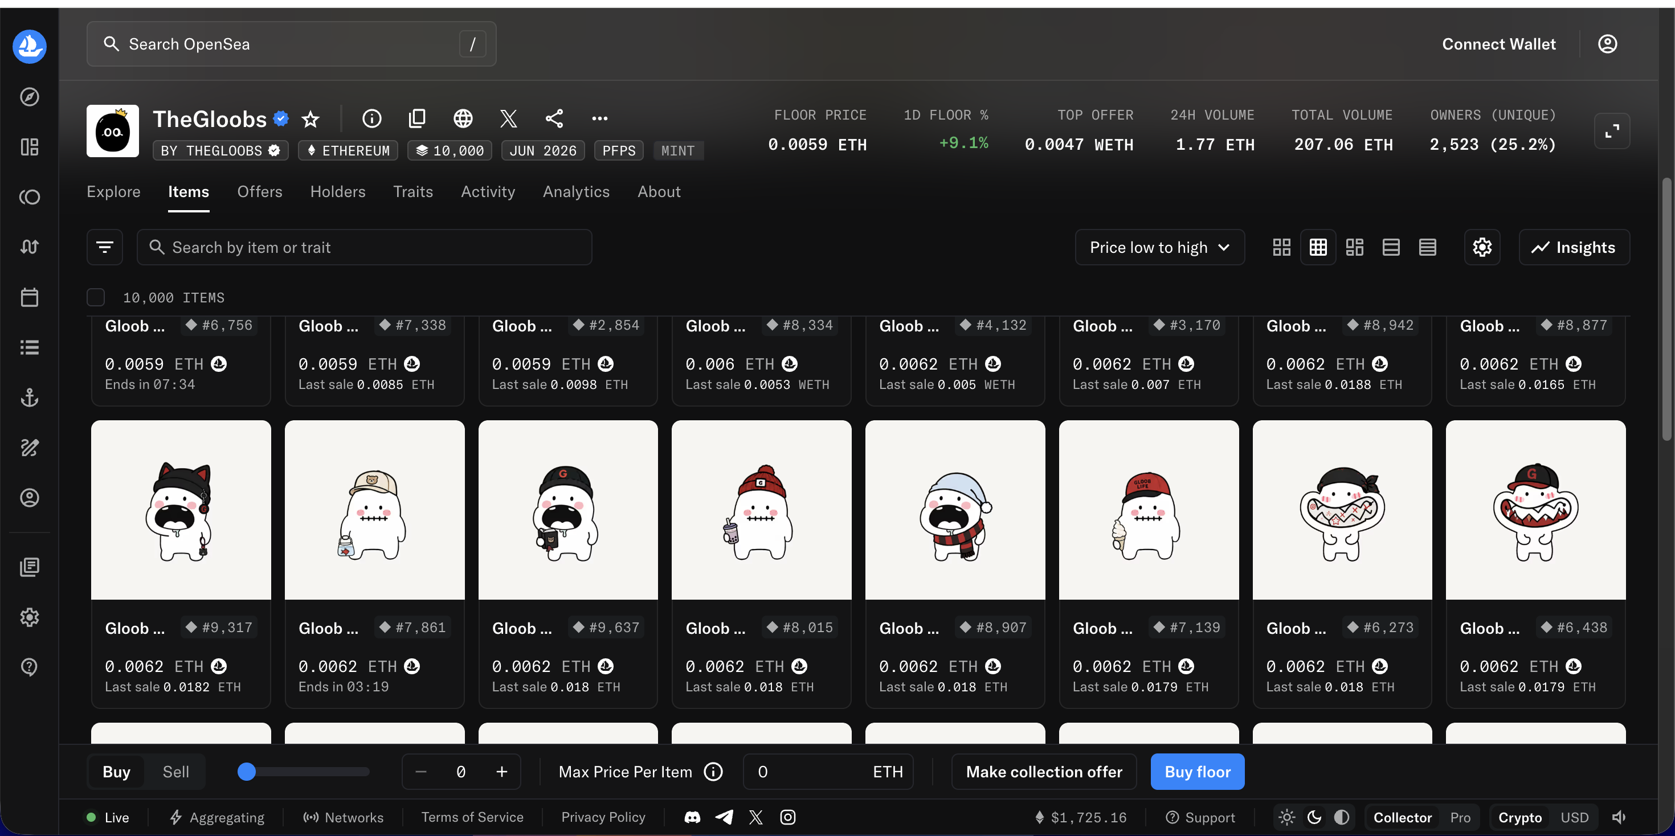The image size is (1675, 836).
Task: Go to the Traits tab
Action: click(x=413, y=192)
